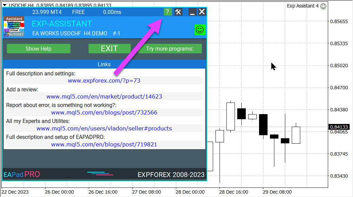Minimize the EXP-ASSISTANT panel
Viewport: 353px width, 197px height.
(x=192, y=12)
